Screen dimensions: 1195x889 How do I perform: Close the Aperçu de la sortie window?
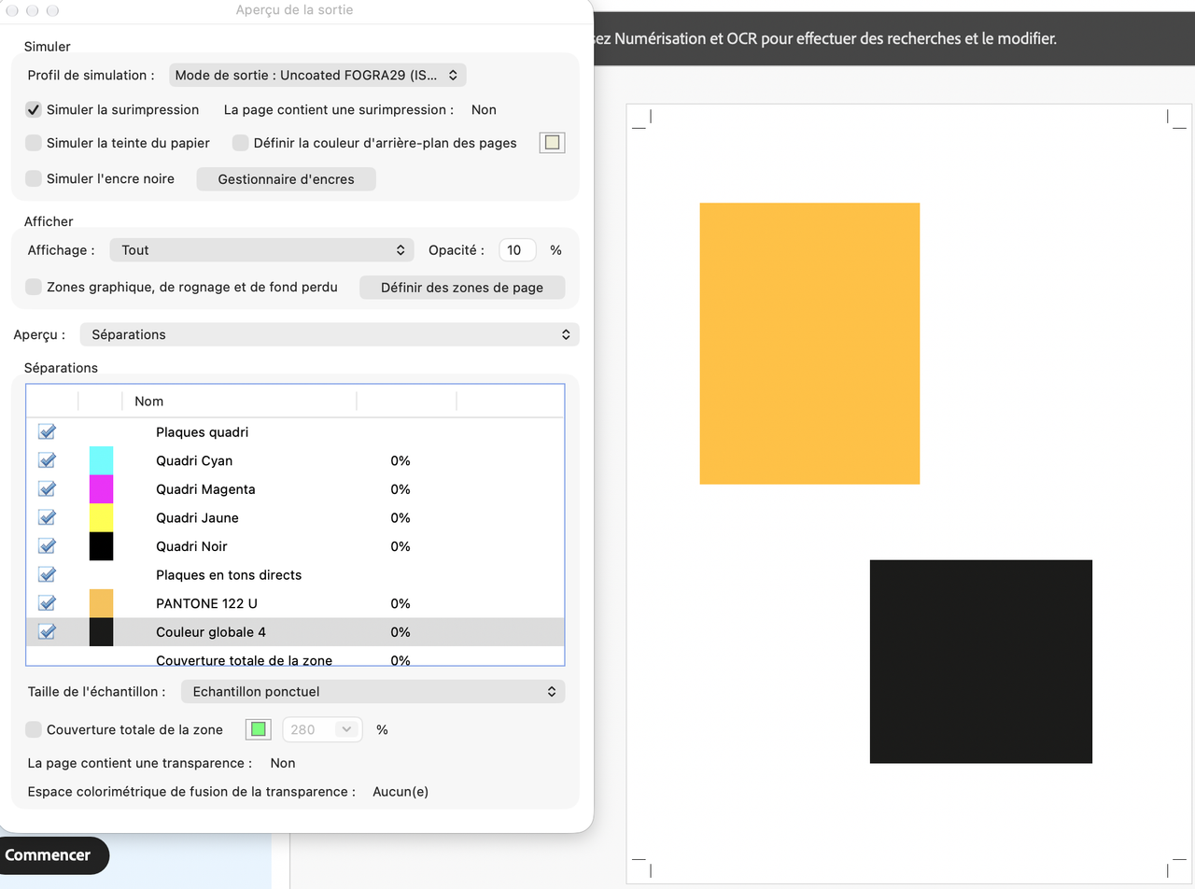point(11,10)
